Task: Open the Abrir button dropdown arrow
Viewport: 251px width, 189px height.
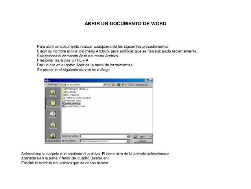Action: click(x=151, y=137)
